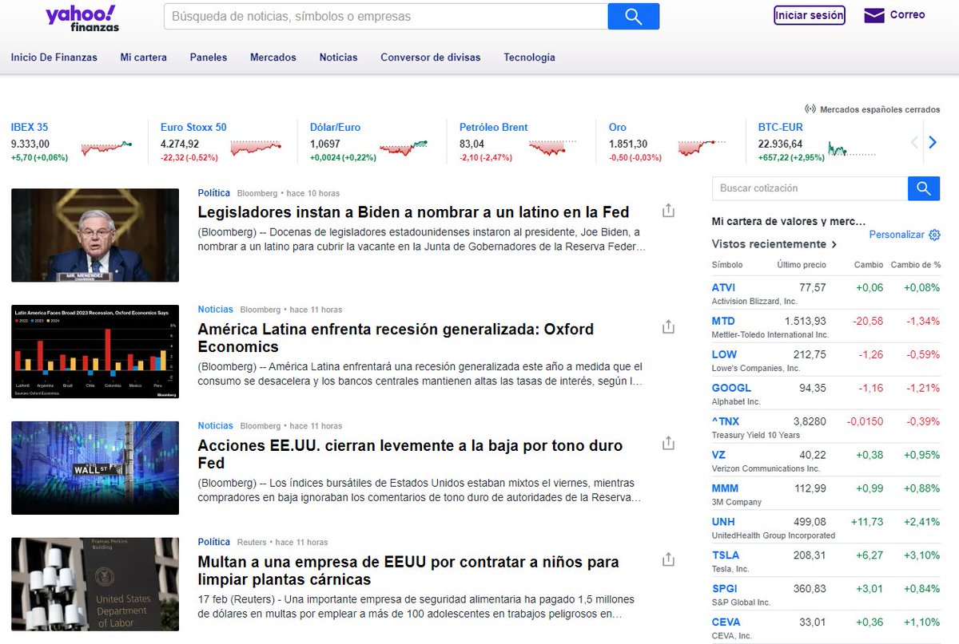This screenshot has width=959, height=644.
Task: Open the Noticias menu
Action: click(x=339, y=57)
